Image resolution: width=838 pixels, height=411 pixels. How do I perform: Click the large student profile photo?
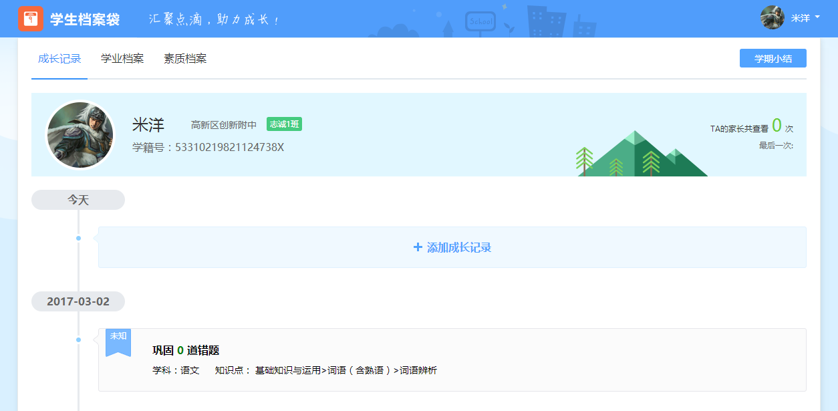tap(80, 136)
